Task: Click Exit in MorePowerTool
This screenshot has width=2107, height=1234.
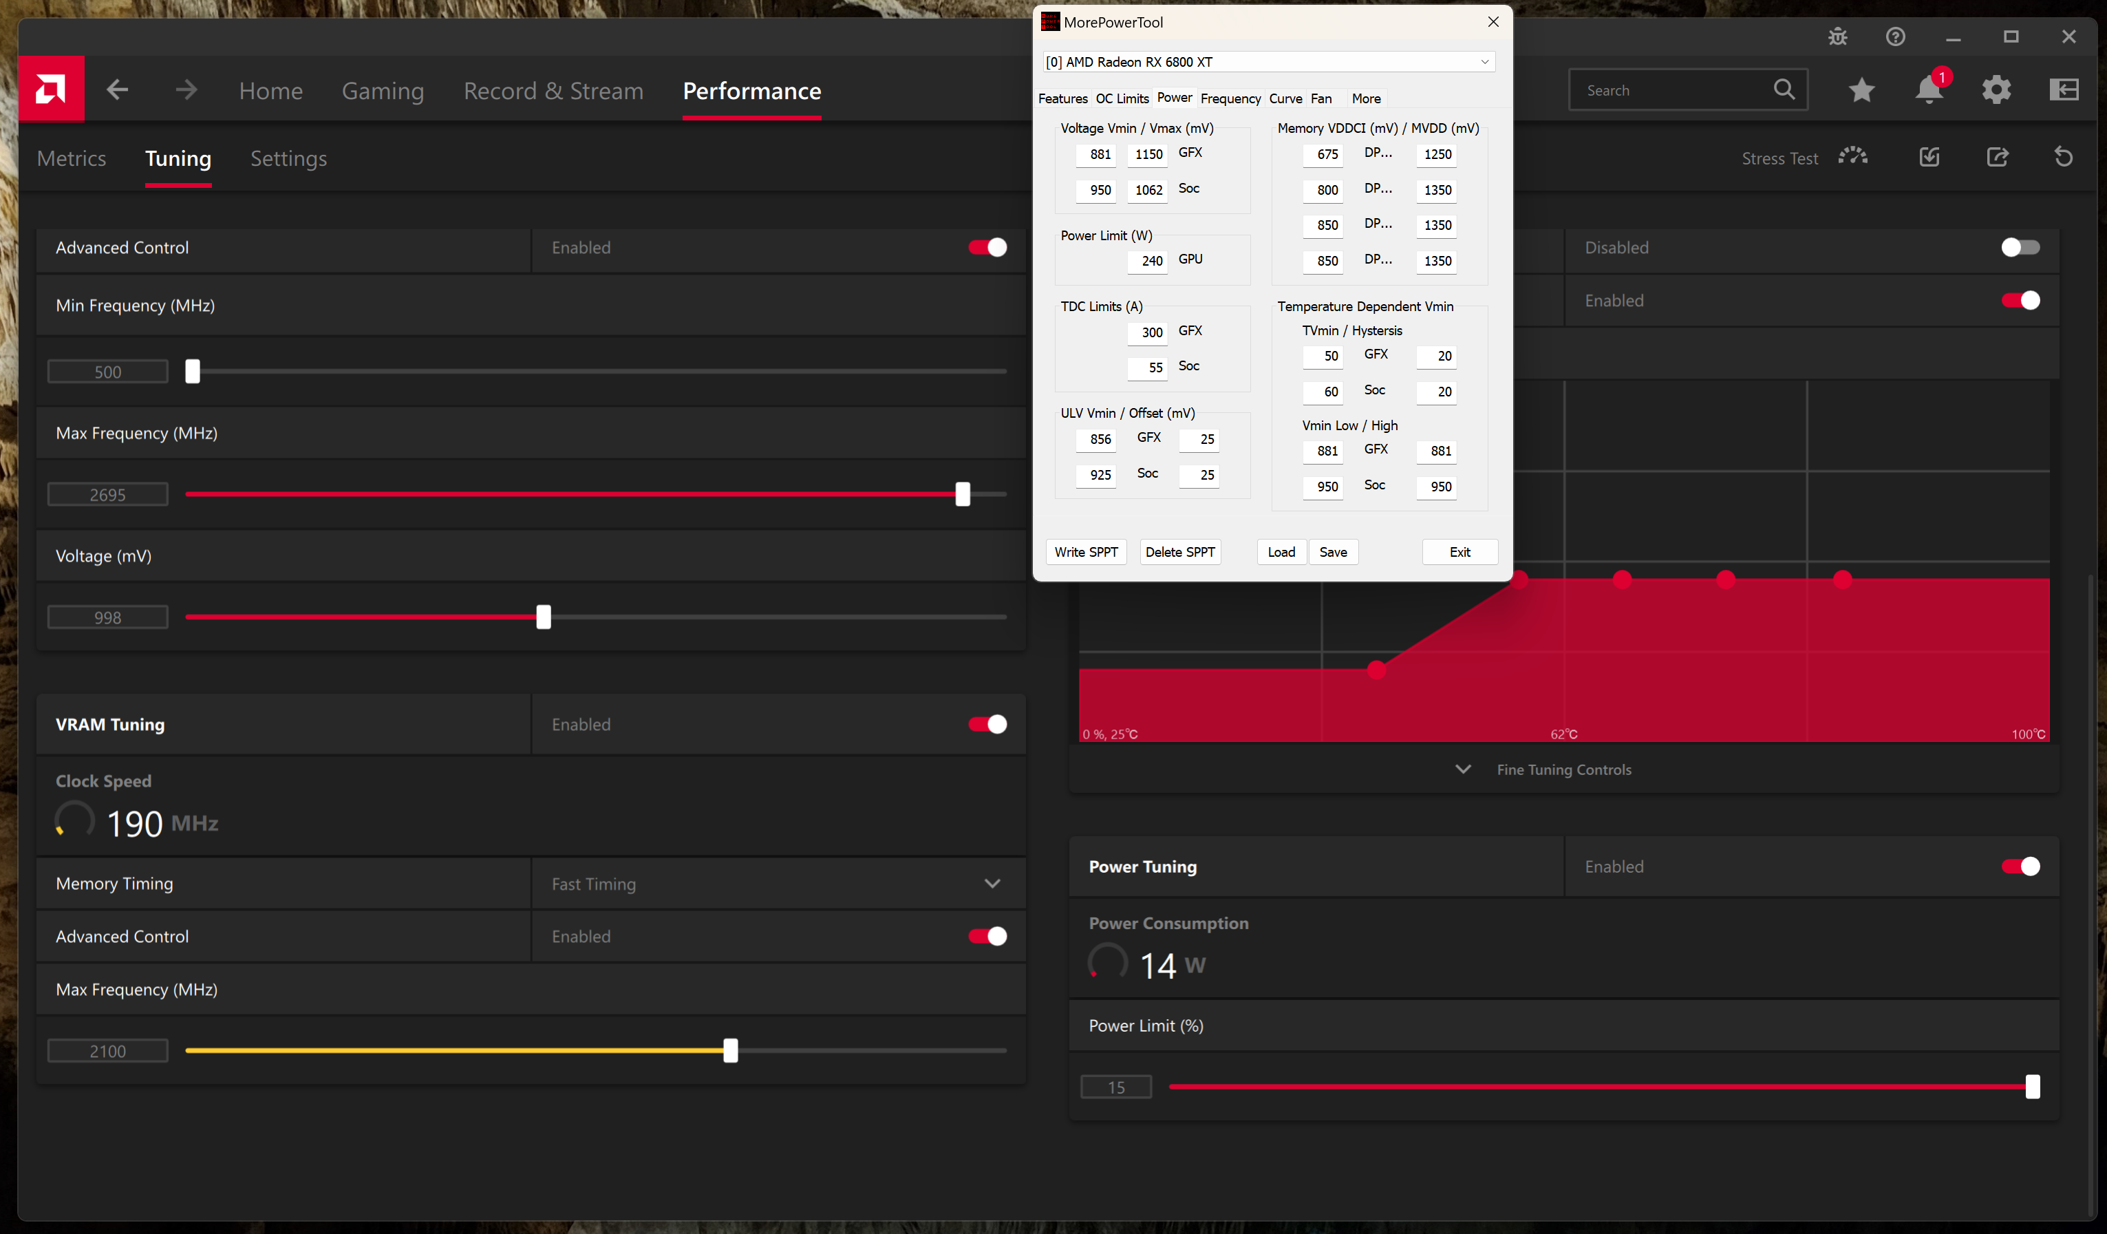Action: tap(1459, 552)
